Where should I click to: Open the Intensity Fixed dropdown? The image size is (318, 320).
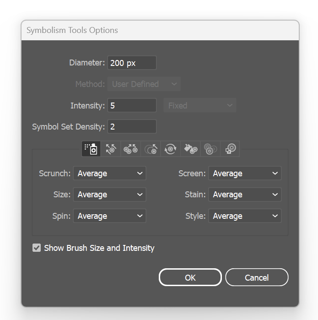pyautogui.click(x=200, y=105)
